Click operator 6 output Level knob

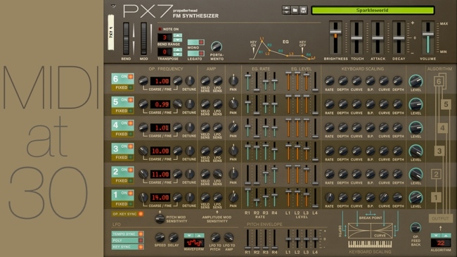coord(416,81)
